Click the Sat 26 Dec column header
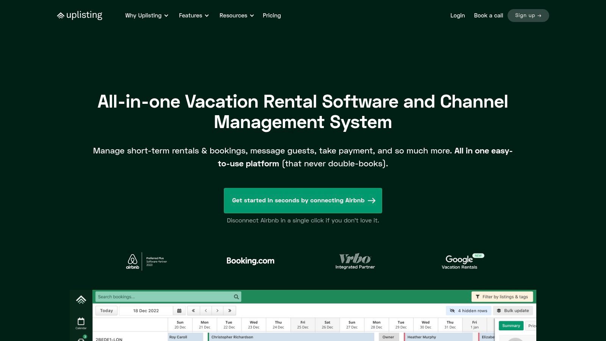 pos(327,325)
